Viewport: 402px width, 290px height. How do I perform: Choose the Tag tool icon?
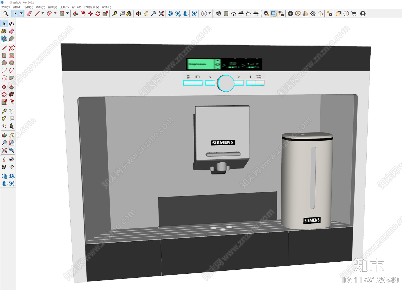click(12, 39)
